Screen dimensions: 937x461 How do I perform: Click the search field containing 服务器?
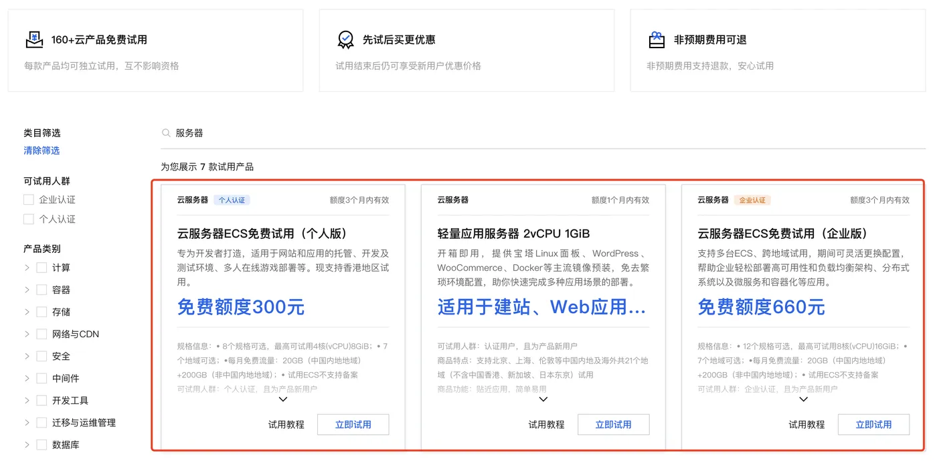[x=543, y=133]
